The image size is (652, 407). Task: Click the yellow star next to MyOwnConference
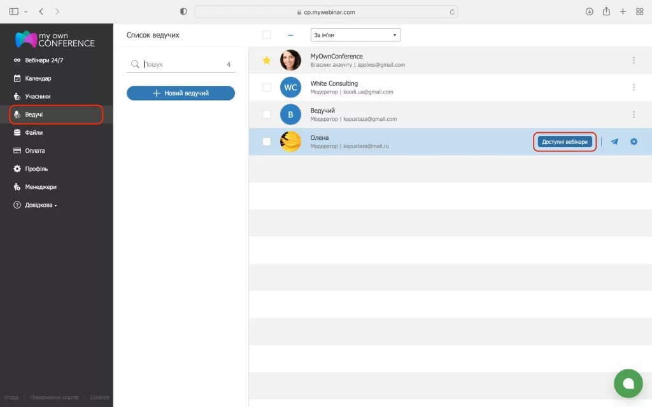point(267,60)
